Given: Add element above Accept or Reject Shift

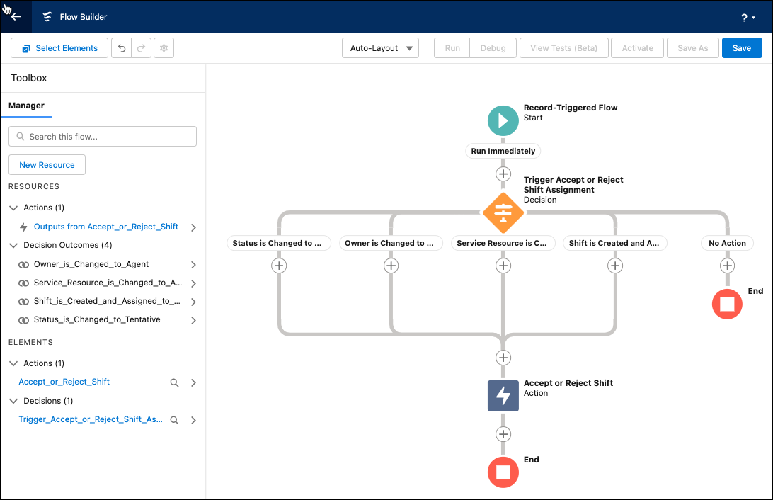Looking at the screenshot, I should click(503, 358).
